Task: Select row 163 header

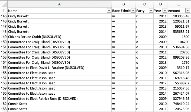Action: [x=4, y=109]
